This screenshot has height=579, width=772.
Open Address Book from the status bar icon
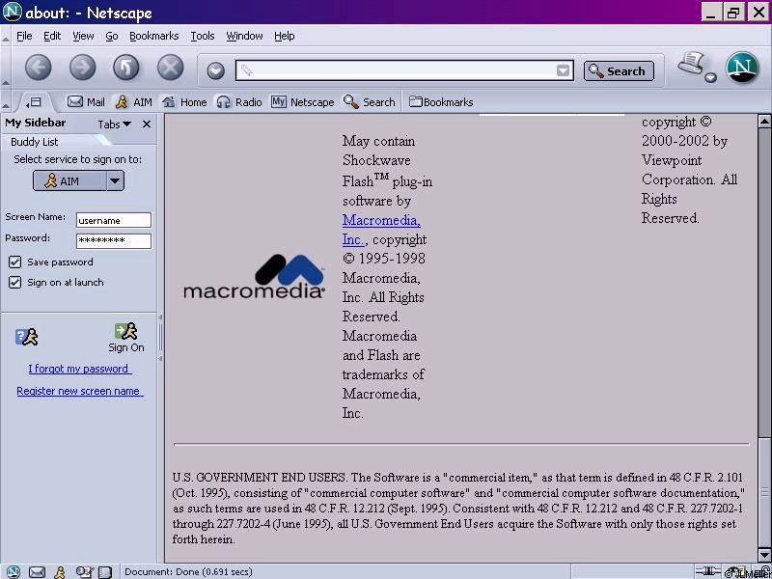pyautogui.click(x=105, y=572)
